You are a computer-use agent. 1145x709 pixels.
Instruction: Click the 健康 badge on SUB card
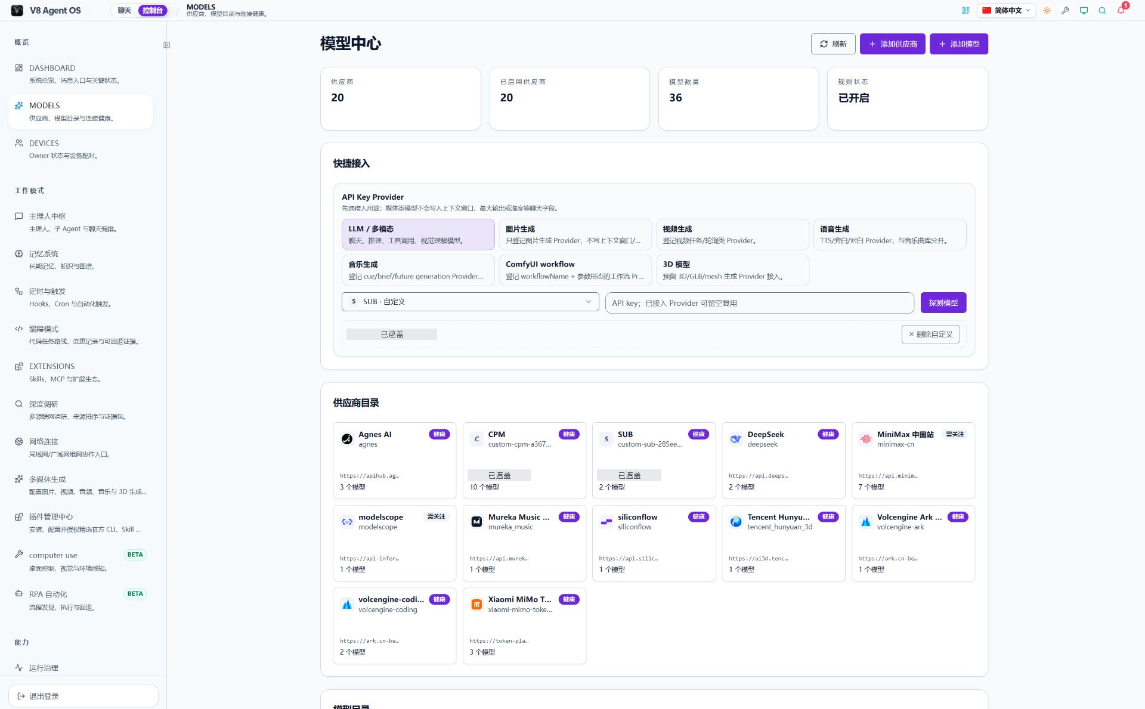(x=698, y=434)
